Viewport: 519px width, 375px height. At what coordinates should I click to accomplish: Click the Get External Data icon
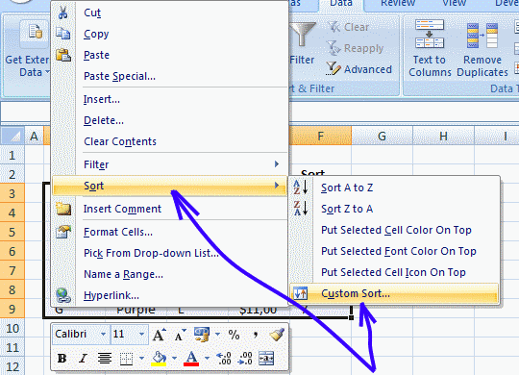click(36, 33)
